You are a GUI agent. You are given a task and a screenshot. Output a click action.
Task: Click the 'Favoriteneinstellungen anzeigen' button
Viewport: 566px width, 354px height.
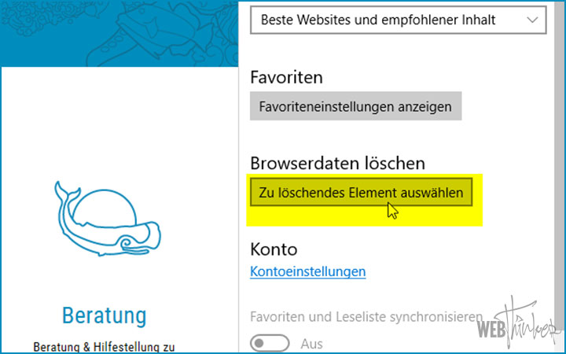coord(355,105)
